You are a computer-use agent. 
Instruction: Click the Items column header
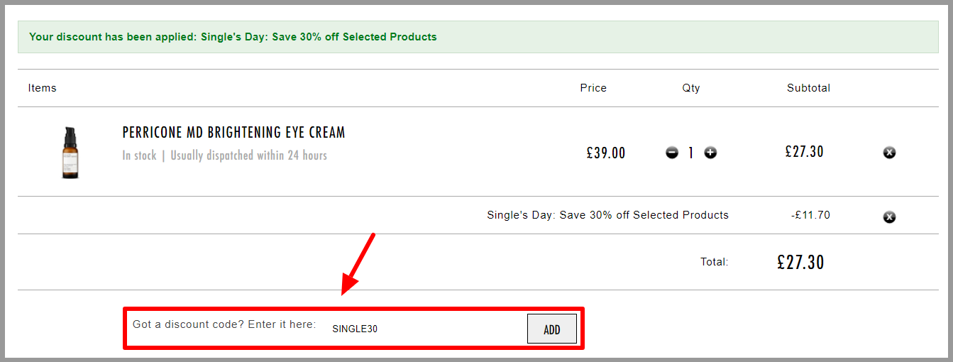(x=43, y=88)
